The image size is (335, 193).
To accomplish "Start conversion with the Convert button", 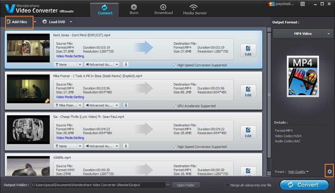I will [304, 185].
